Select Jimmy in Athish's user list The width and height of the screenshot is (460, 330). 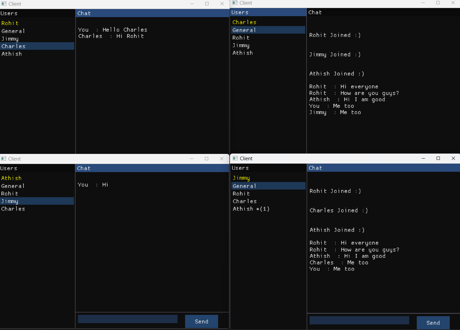(37, 201)
